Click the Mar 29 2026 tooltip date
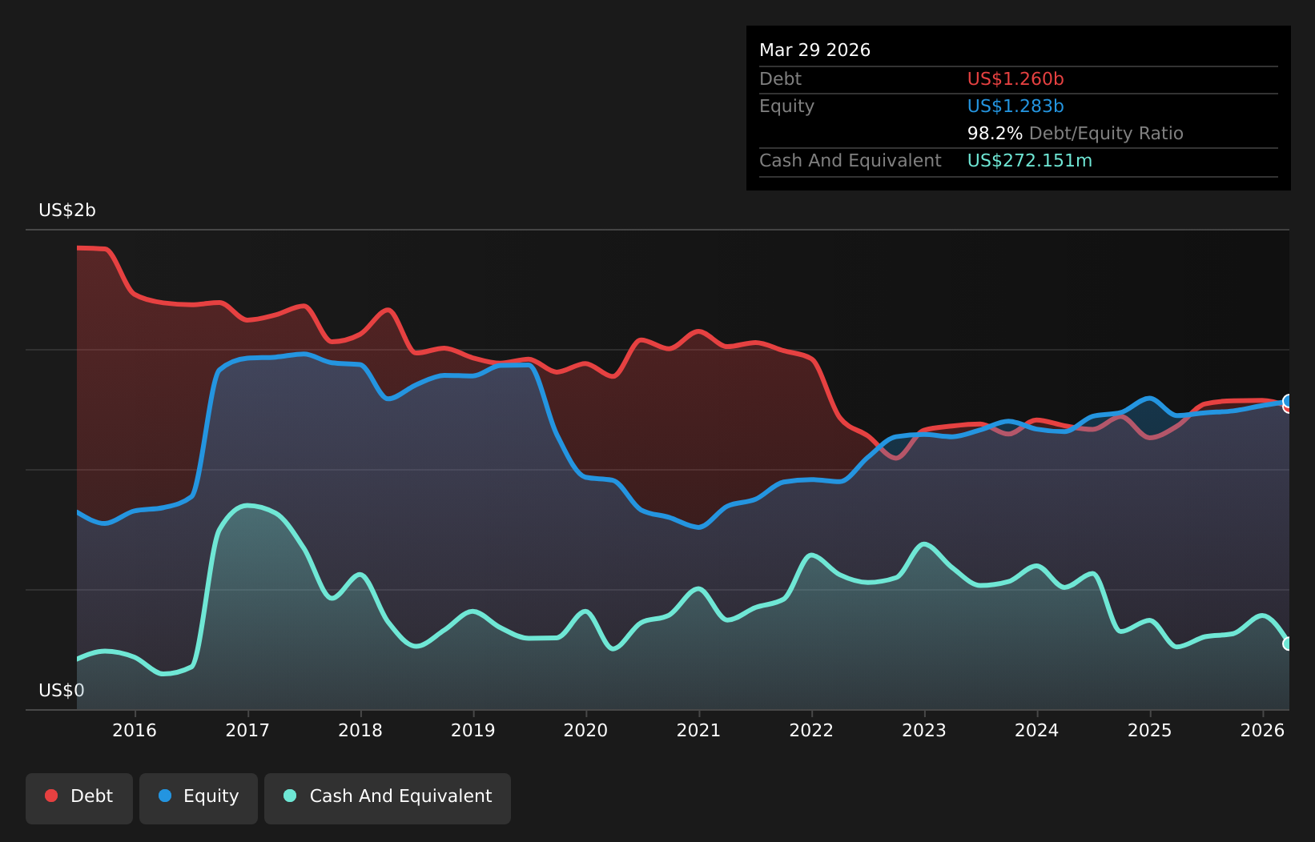Image resolution: width=1315 pixels, height=842 pixels. [814, 50]
